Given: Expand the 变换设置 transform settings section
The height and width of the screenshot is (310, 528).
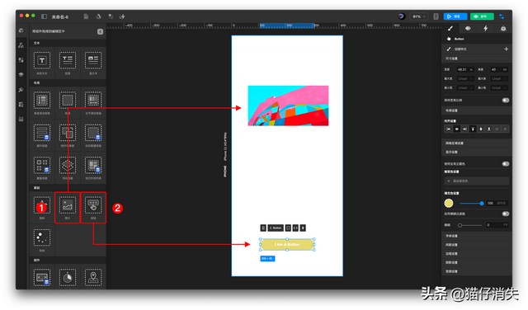Looking at the screenshot, I should pos(477,271).
